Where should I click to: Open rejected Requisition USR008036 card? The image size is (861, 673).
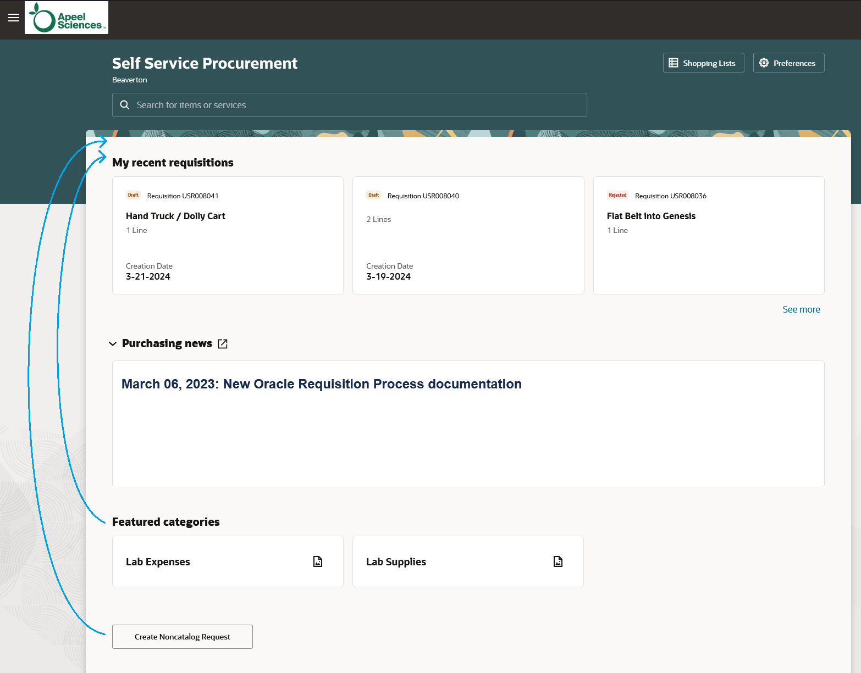pyautogui.click(x=709, y=235)
